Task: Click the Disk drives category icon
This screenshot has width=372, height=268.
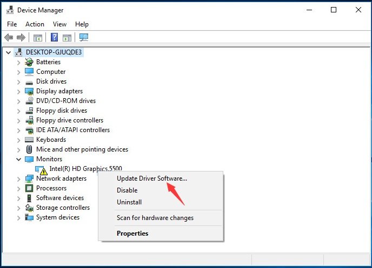Action: tap(29, 83)
